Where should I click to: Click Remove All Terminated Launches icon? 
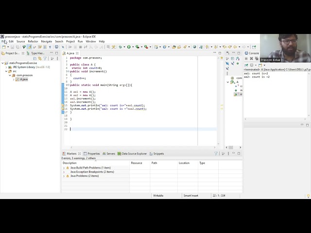tap(257, 58)
